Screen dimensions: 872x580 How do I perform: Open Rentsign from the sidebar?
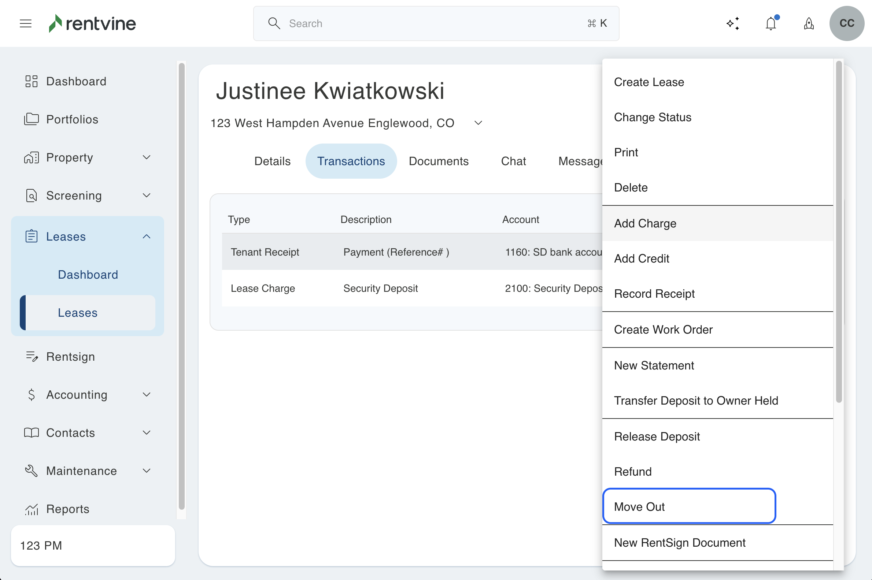pos(70,356)
